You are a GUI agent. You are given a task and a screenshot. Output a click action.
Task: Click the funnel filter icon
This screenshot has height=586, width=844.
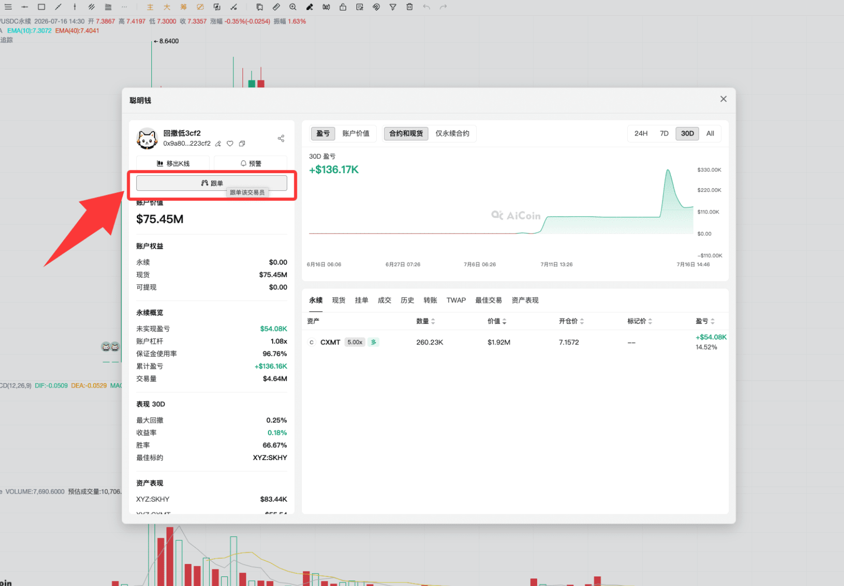click(393, 7)
